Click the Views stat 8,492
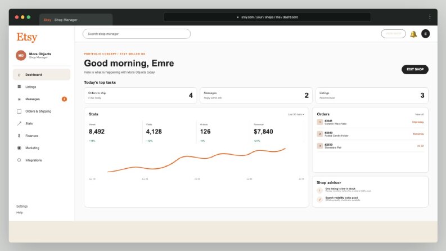Image resolution: width=446 pixels, height=251 pixels. [97, 132]
